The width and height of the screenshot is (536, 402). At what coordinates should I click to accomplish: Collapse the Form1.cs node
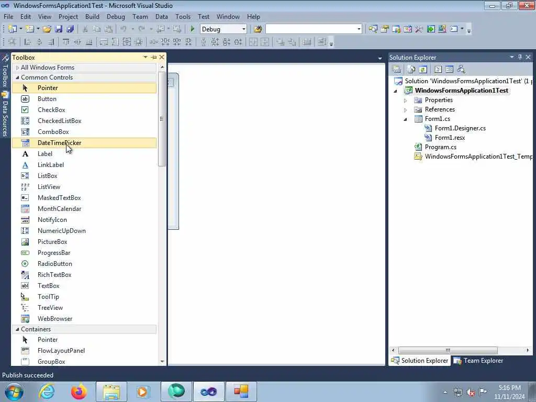point(406,119)
